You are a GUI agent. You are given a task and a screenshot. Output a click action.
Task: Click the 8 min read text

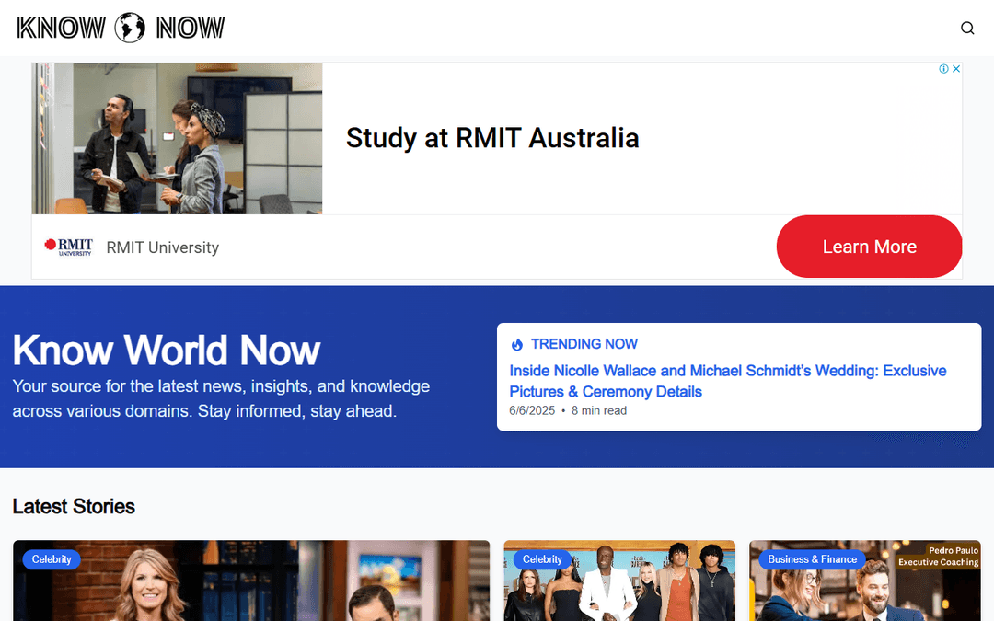(x=598, y=410)
